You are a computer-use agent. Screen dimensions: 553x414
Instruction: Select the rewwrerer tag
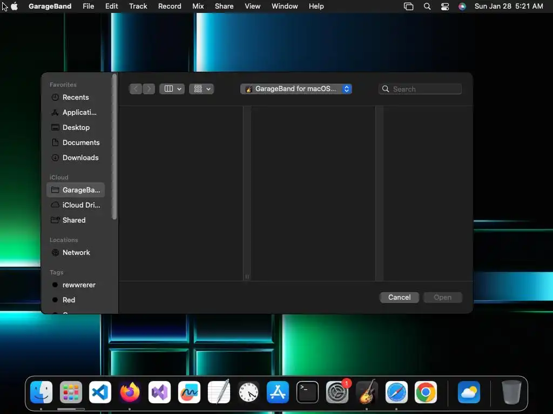click(x=76, y=285)
